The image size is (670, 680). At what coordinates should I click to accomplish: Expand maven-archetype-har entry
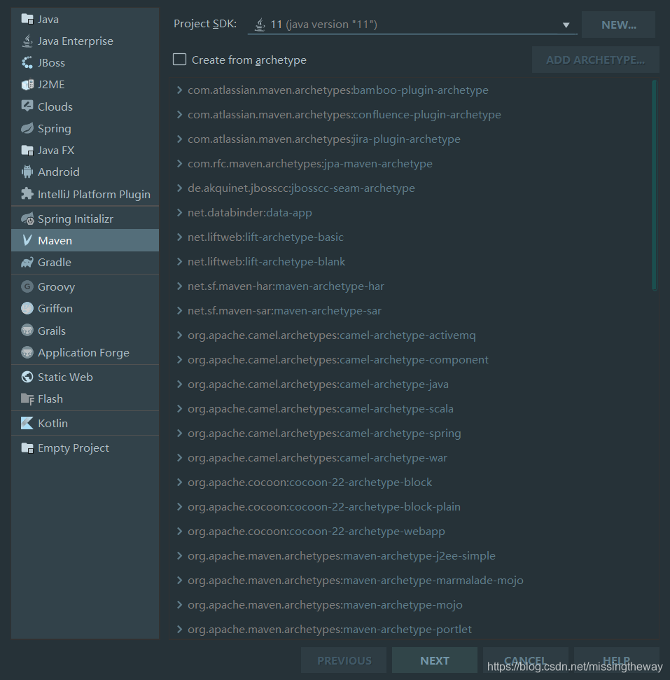click(179, 286)
